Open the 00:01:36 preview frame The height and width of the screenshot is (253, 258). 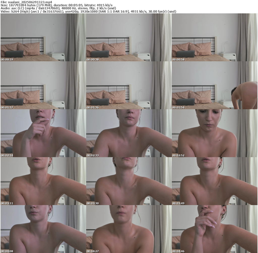(x=129, y=85)
